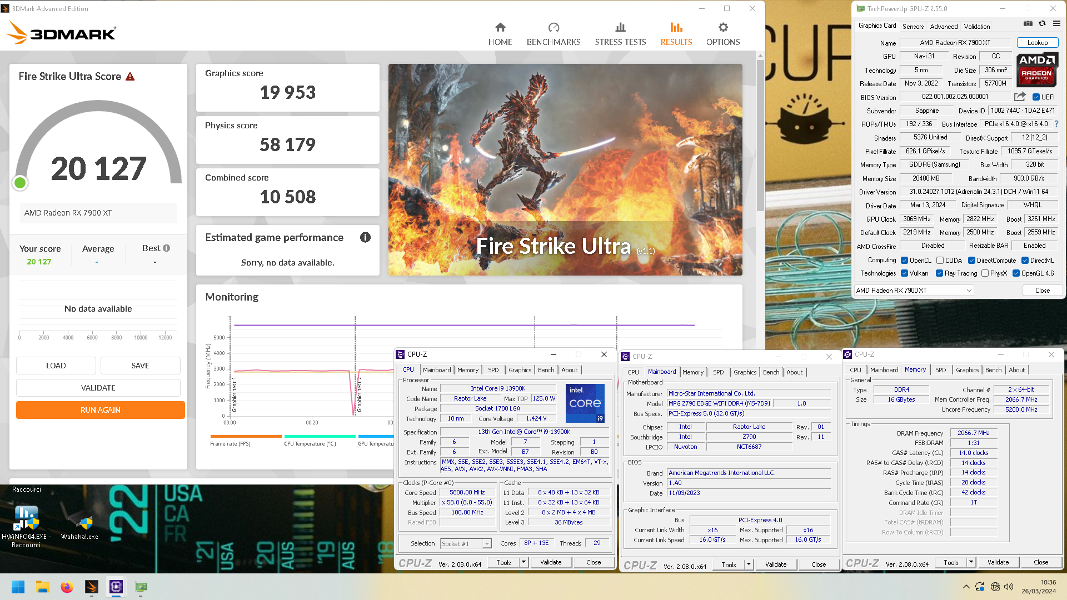Switch to the Advanced tab in GPU-Z

pos(944,26)
